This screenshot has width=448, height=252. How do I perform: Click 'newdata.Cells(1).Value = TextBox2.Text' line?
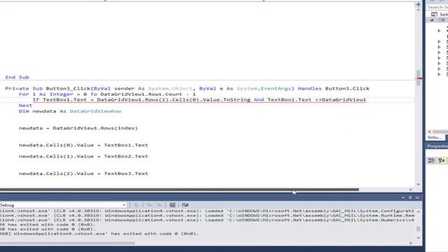pos(83,156)
